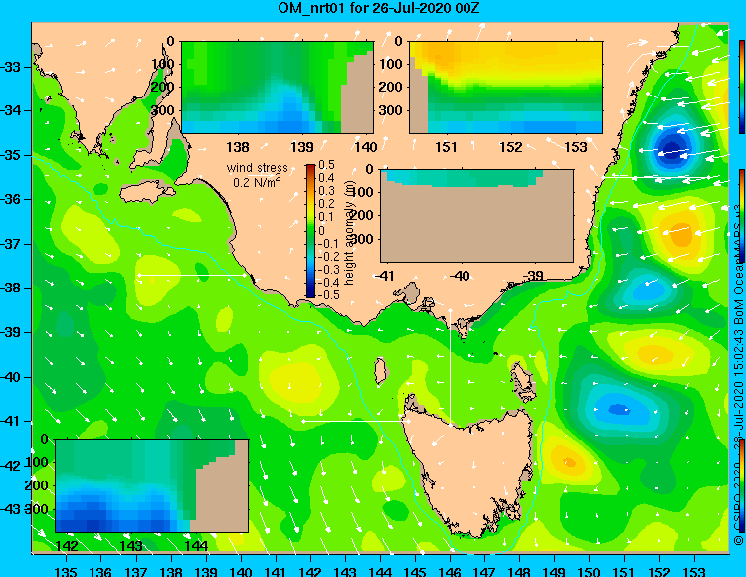Click Kangaroo Island on the map

(x=147, y=193)
